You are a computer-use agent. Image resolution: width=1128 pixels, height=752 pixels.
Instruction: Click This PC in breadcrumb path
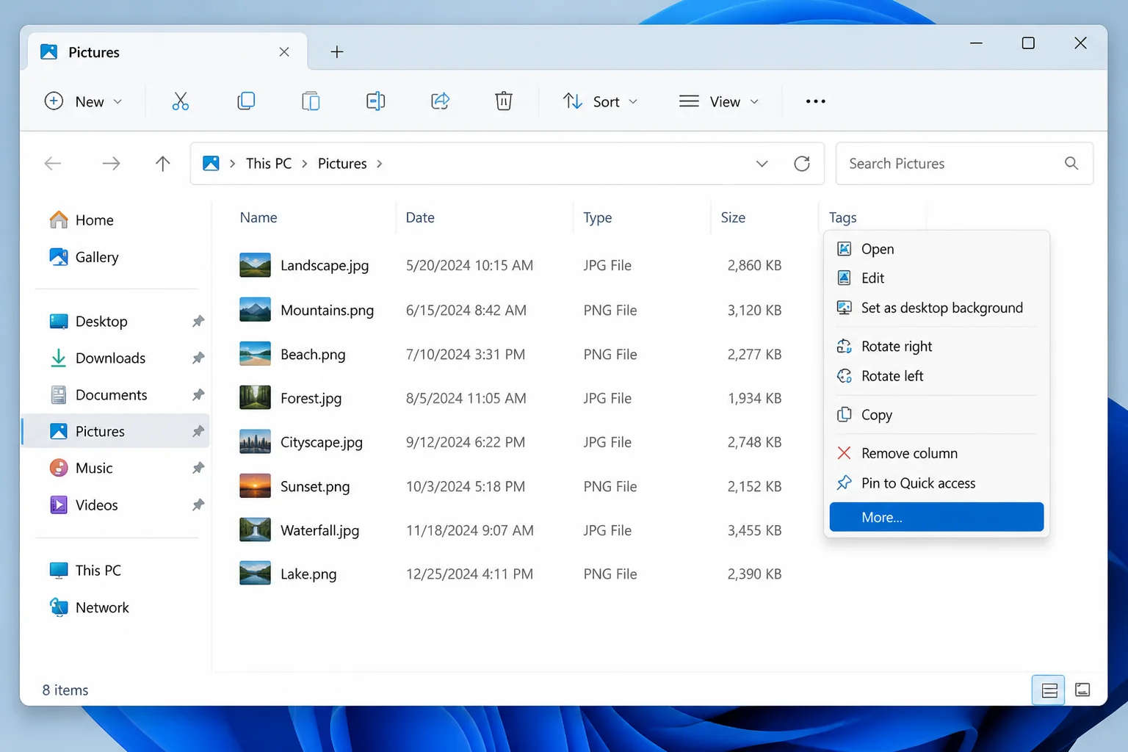pos(269,164)
